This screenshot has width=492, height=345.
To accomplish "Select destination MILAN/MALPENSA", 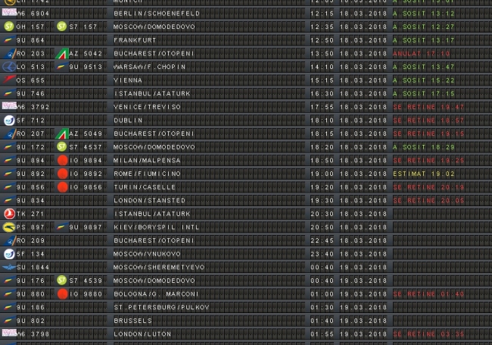I will (147, 160).
